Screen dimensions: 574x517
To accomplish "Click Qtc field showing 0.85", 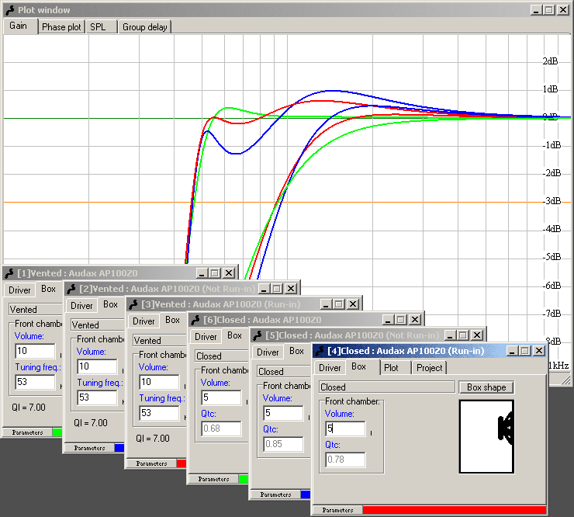I will (x=283, y=444).
